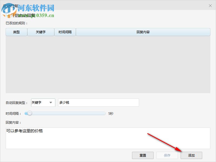Close the auto-reply dialog

[x=210, y=6]
